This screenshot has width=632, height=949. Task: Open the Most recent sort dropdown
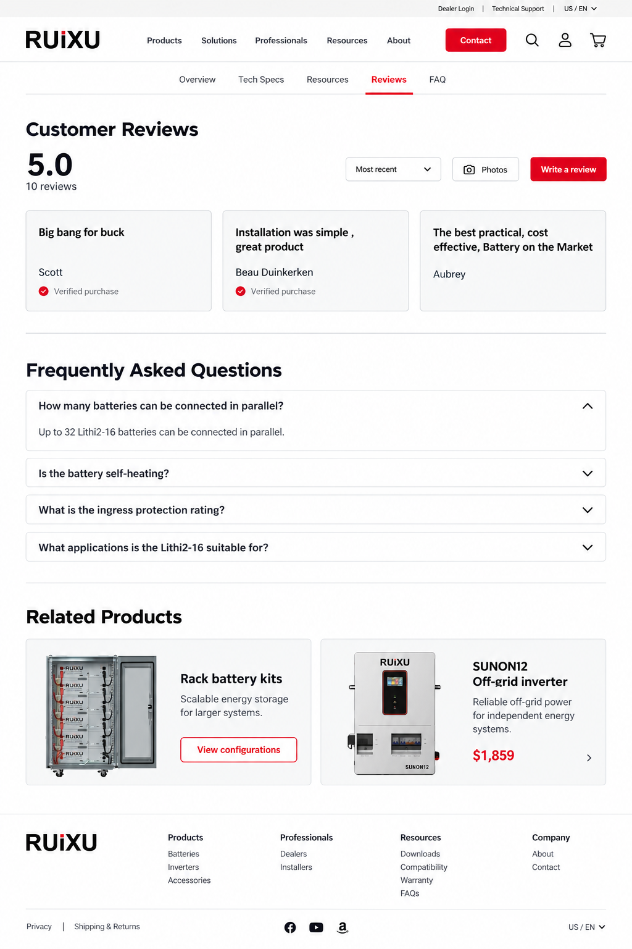[x=393, y=169]
